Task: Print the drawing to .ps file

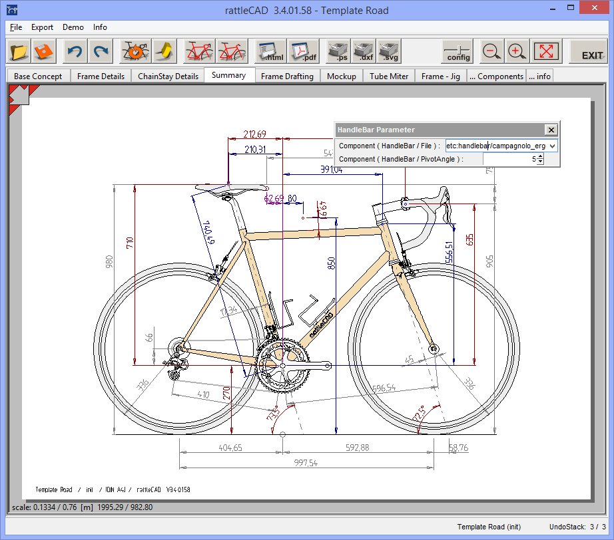Action: point(338,51)
